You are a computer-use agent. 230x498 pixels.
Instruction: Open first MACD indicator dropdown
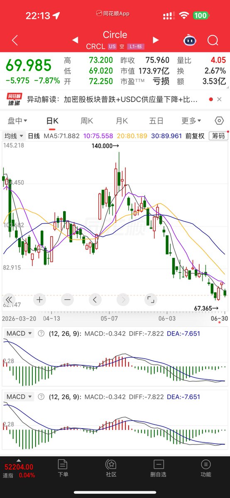[x=20, y=334]
